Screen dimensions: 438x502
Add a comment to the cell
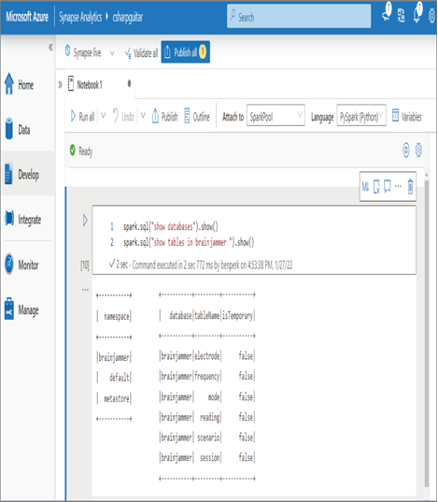388,186
